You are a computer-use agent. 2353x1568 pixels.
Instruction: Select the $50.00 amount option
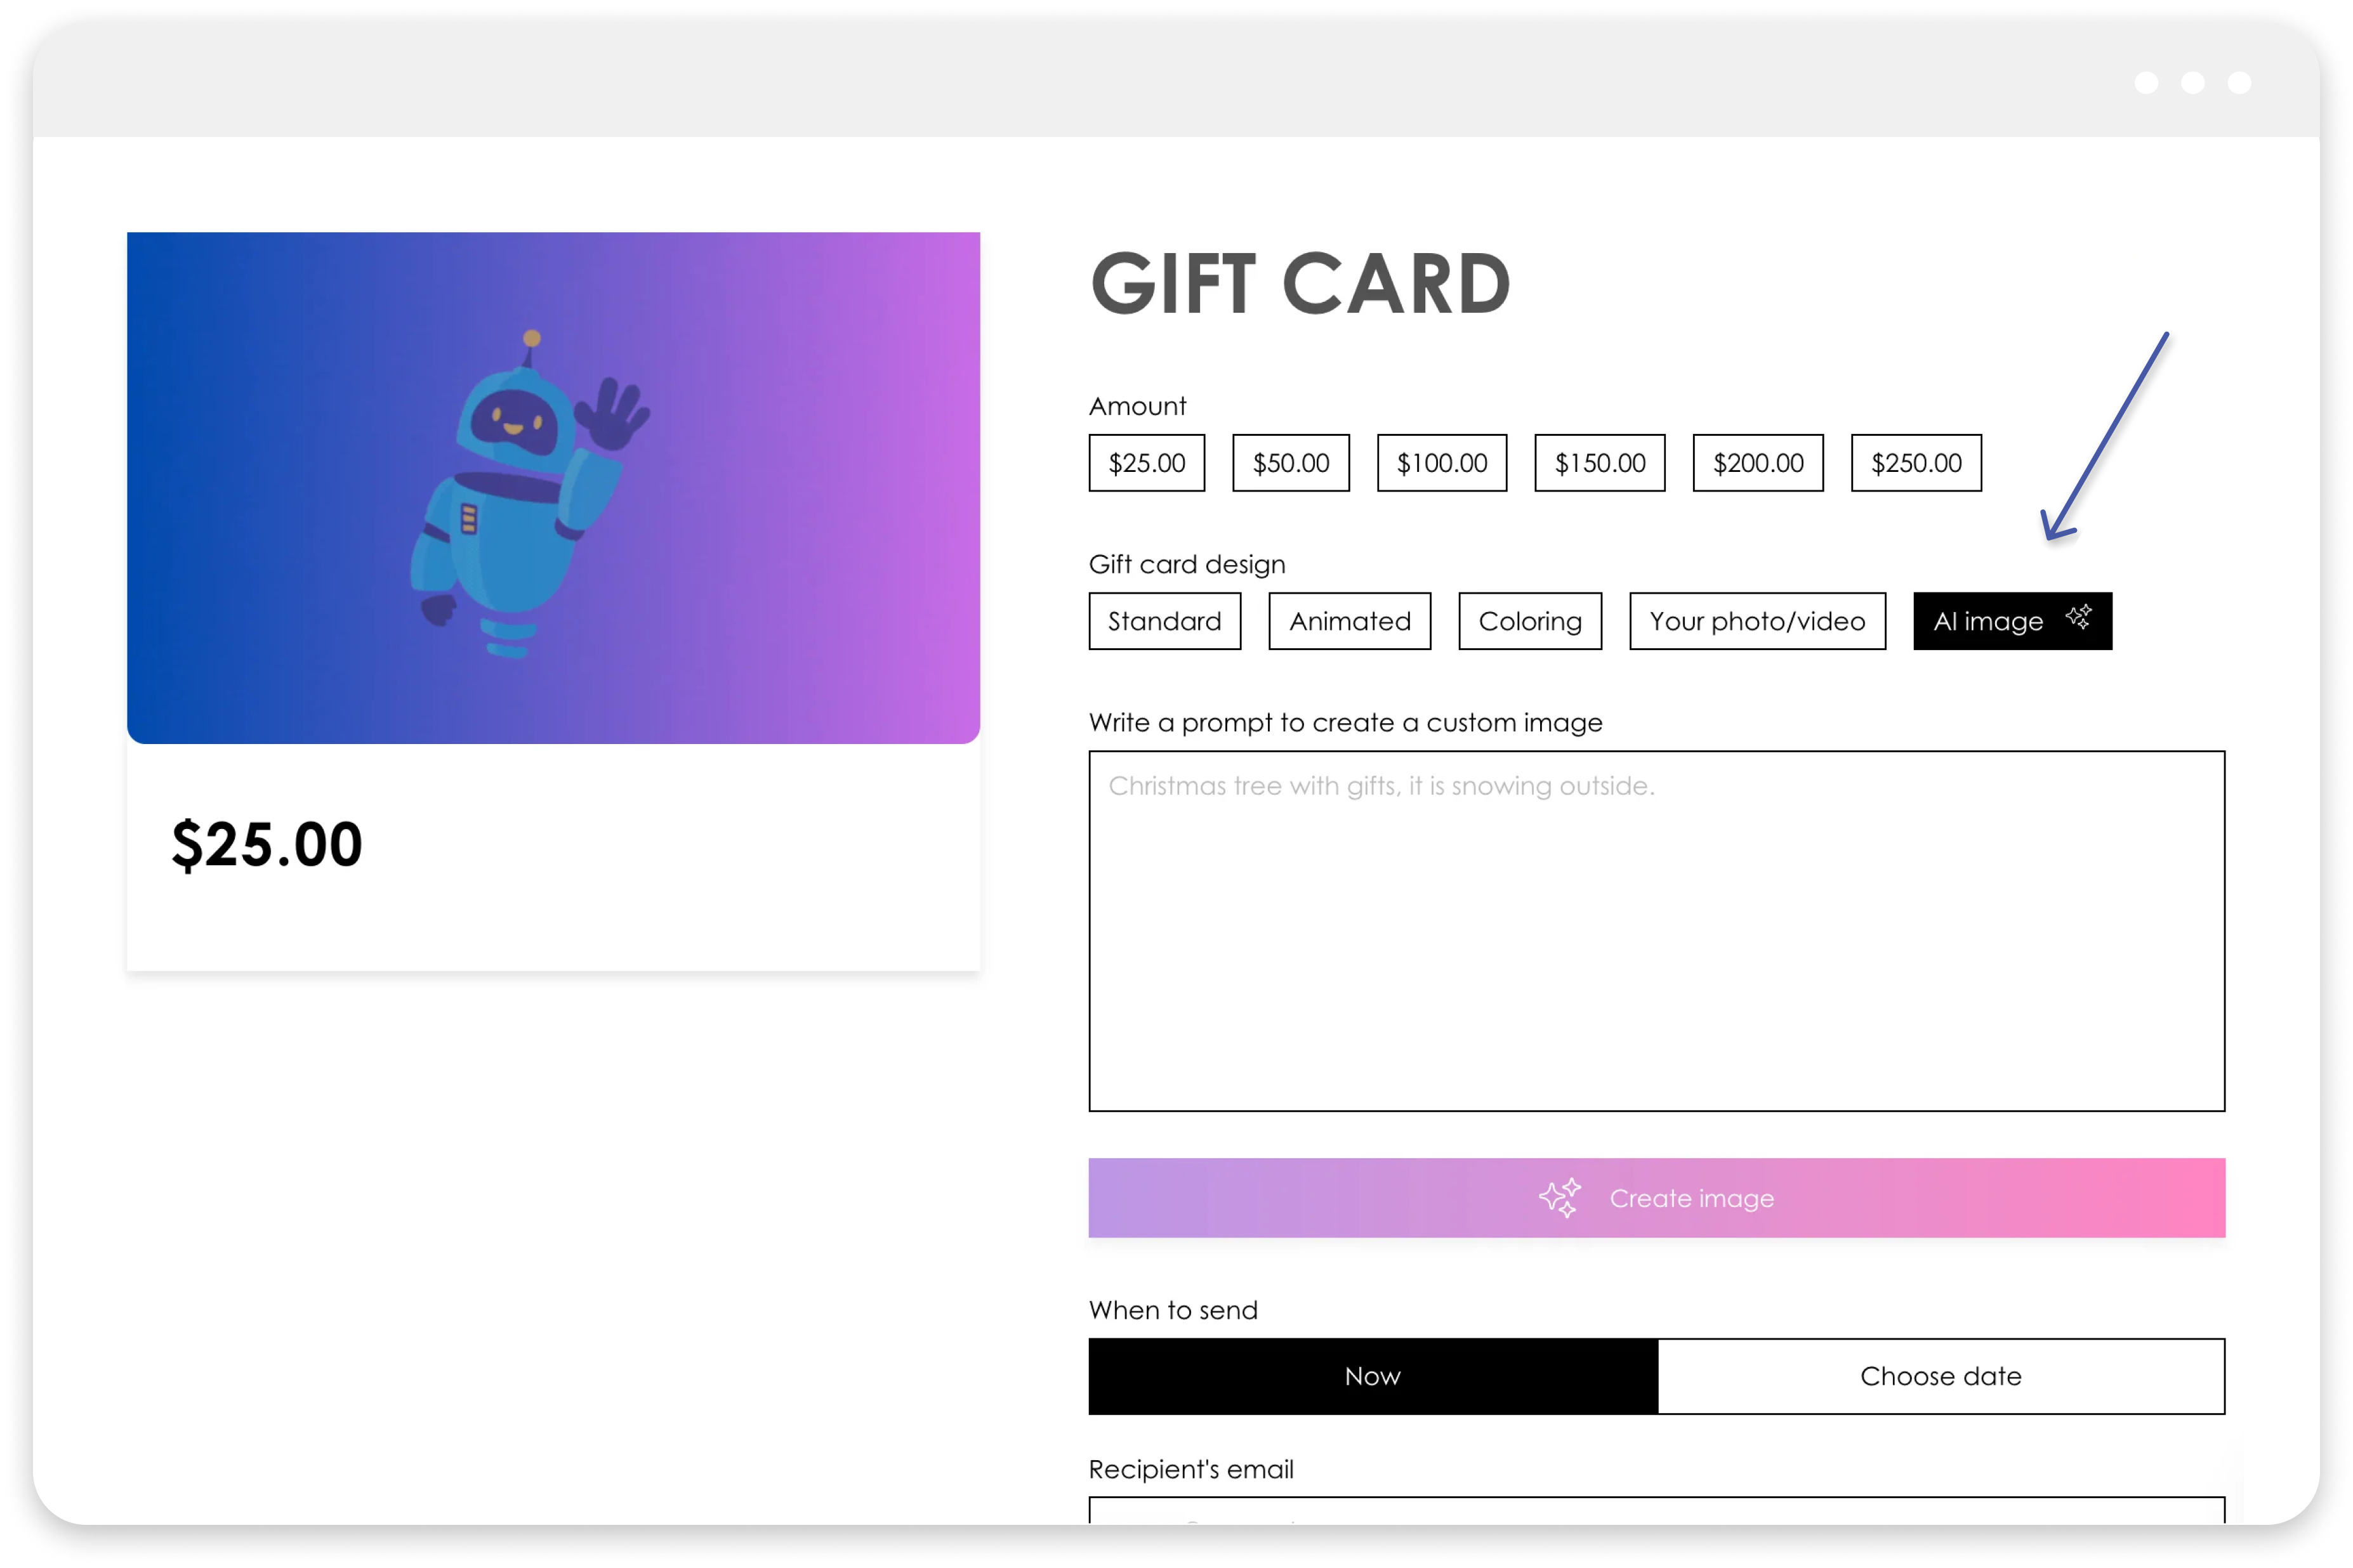coord(1291,463)
